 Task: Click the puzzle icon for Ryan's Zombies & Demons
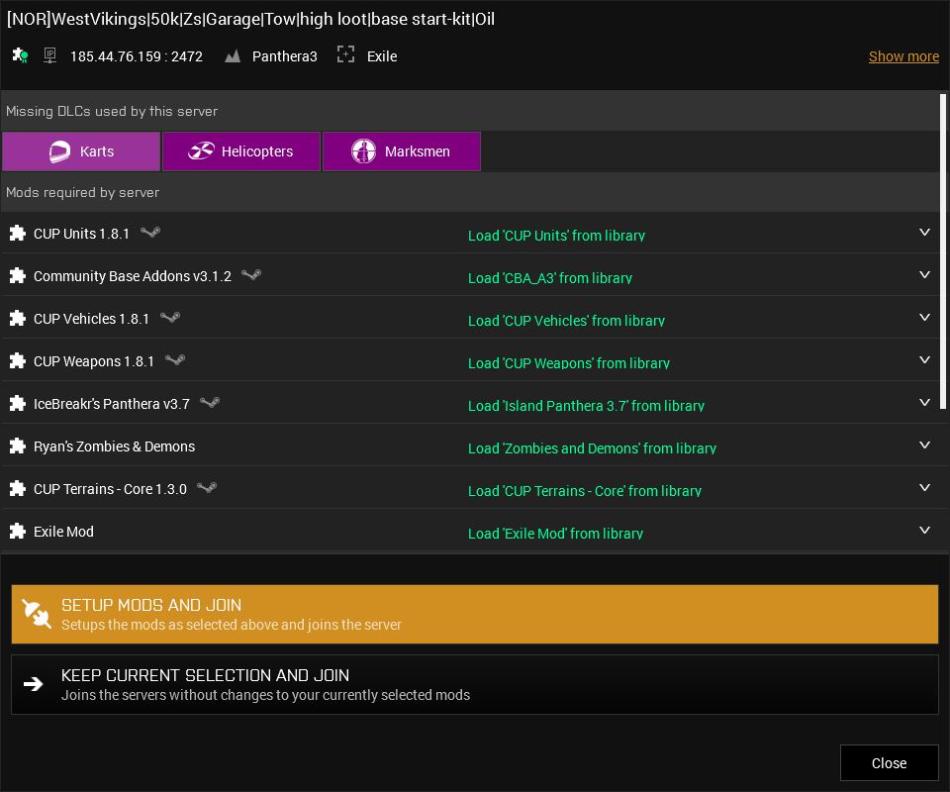[18, 445]
